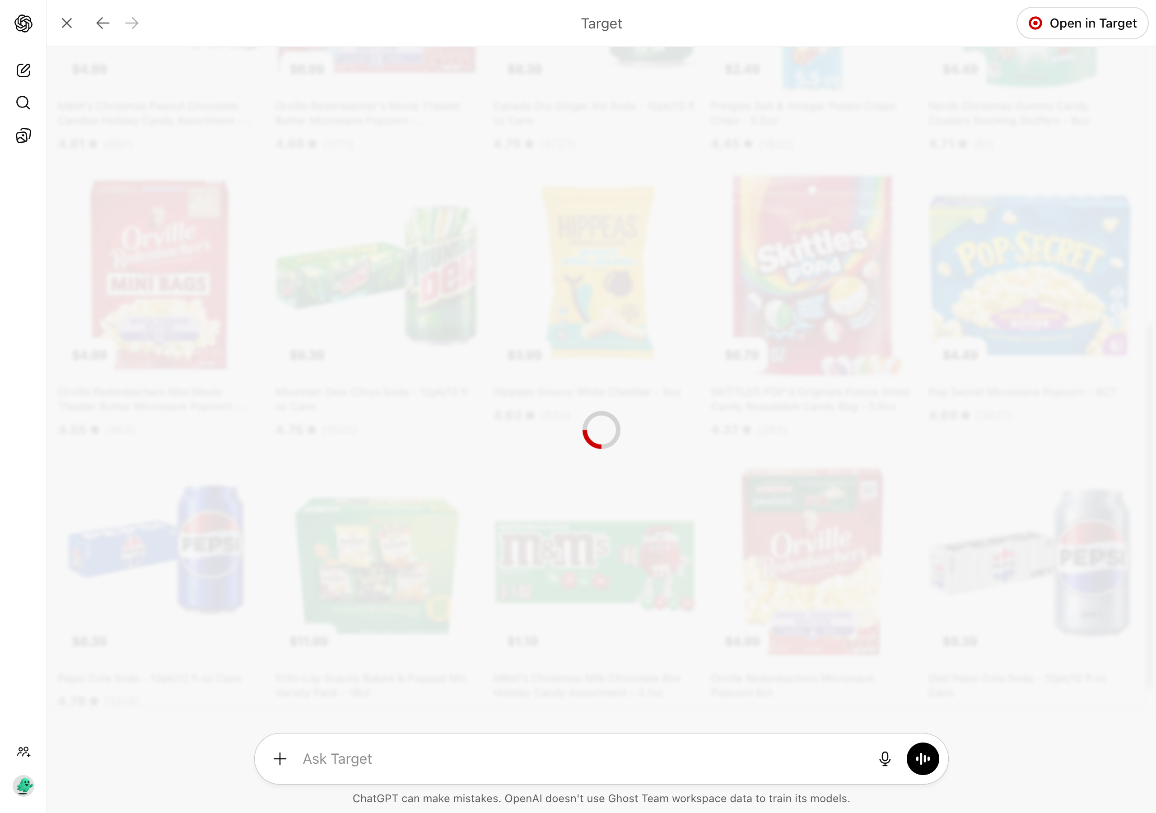Click the plus attachment icon in composer
The height and width of the screenshot is (813, 1156).
[x=280, y=759]
